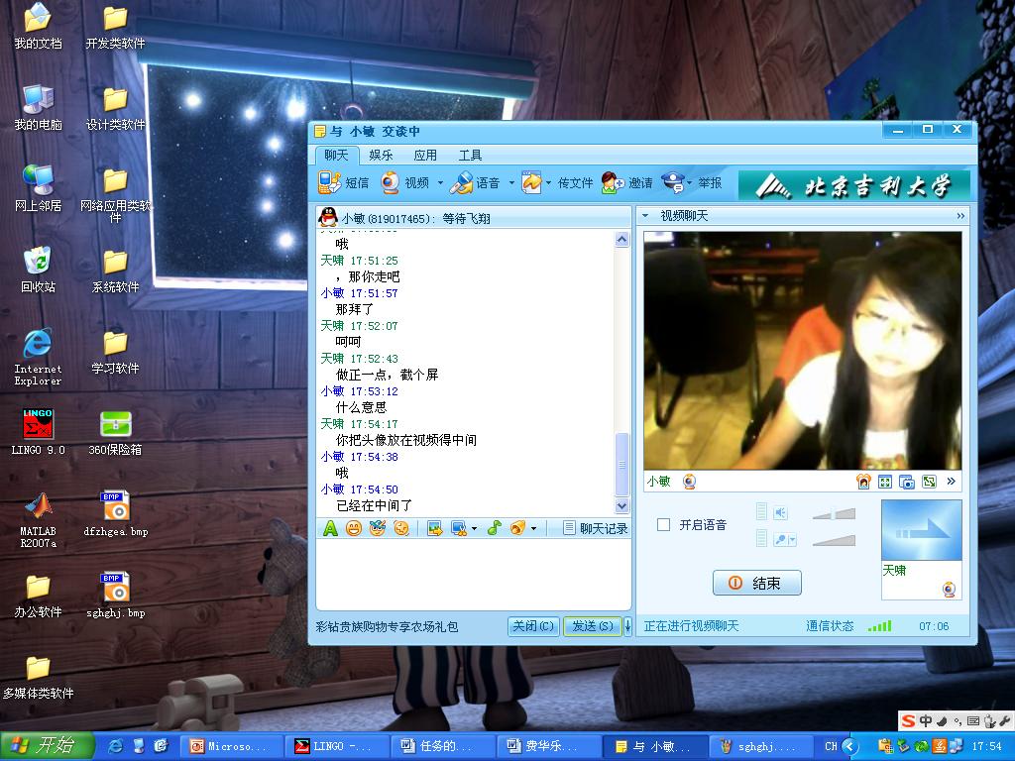
Task: Switch to 任务的 Word taskbar button
Action: [x=442, y=746]
